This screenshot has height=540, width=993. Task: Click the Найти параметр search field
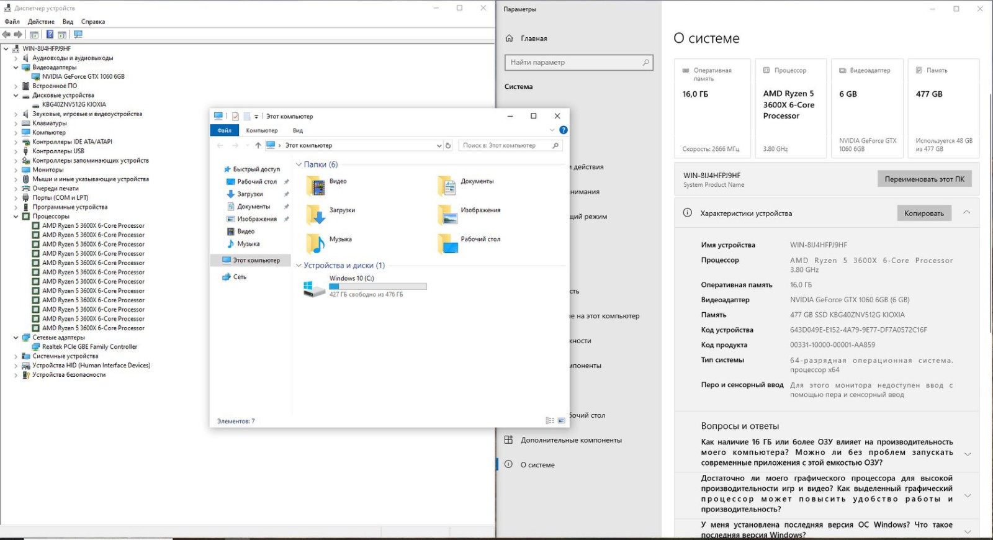coord(574,63)
